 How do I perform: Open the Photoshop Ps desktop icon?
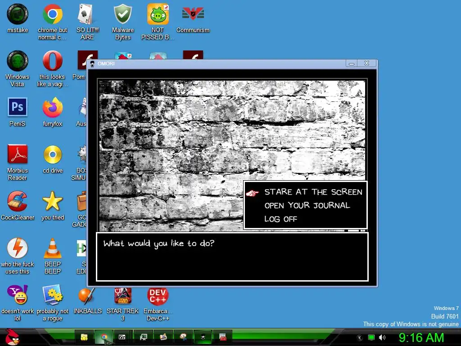(x=18, y=107)
